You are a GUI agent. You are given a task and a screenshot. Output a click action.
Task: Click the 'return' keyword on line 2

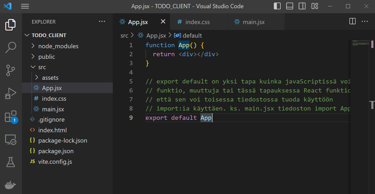[x=164, y=54]
